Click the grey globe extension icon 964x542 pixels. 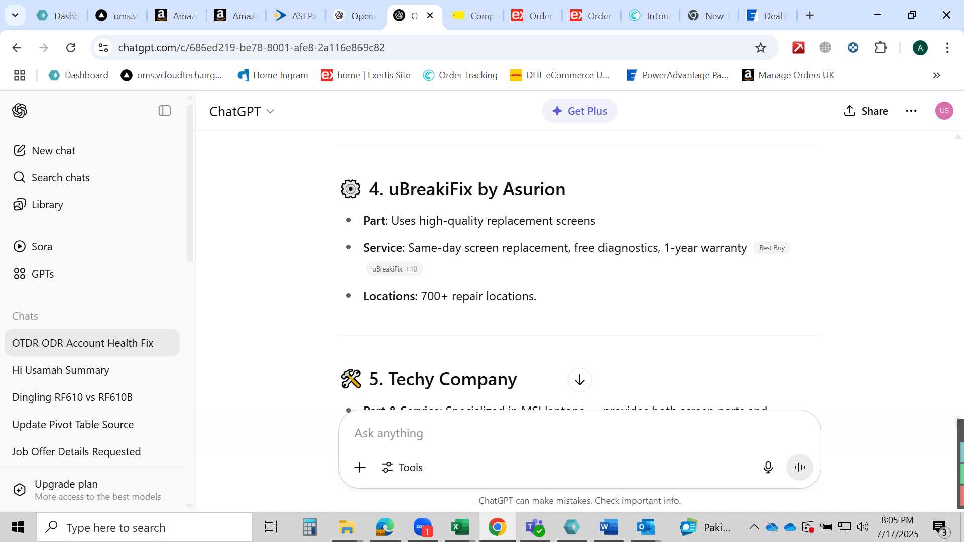825,47
